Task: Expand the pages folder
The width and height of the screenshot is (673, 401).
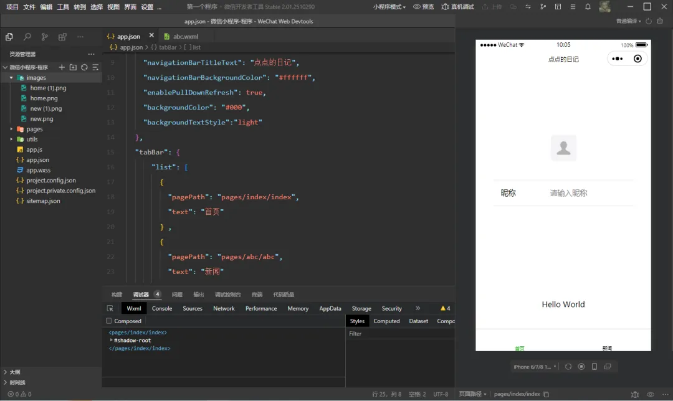Action: point(11,129)
